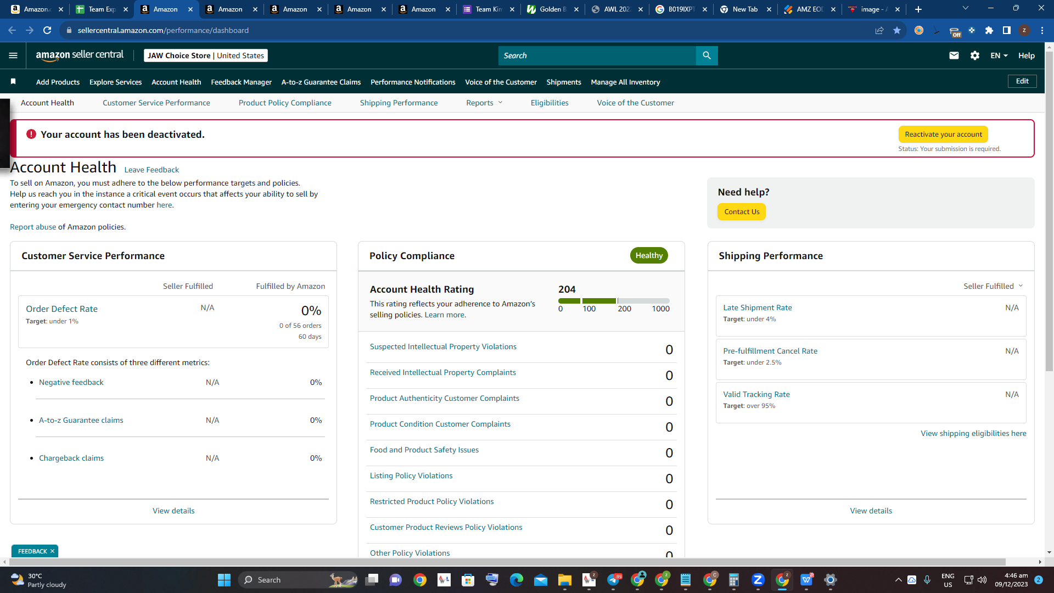The height and width of the screenshot is (593, 1054).
Task: Open the Order Defect Rate link
Action: pyautogui.click(x=61, y=309)
